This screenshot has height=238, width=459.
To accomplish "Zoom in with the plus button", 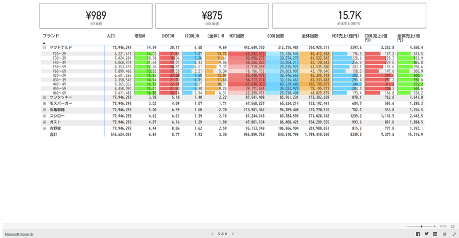I will [434, 227].
